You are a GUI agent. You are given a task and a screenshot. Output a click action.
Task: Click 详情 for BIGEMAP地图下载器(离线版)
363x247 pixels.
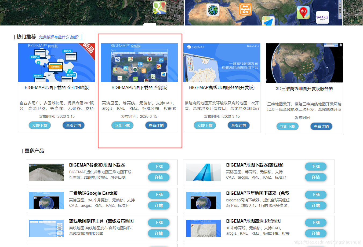coord(316,177)
